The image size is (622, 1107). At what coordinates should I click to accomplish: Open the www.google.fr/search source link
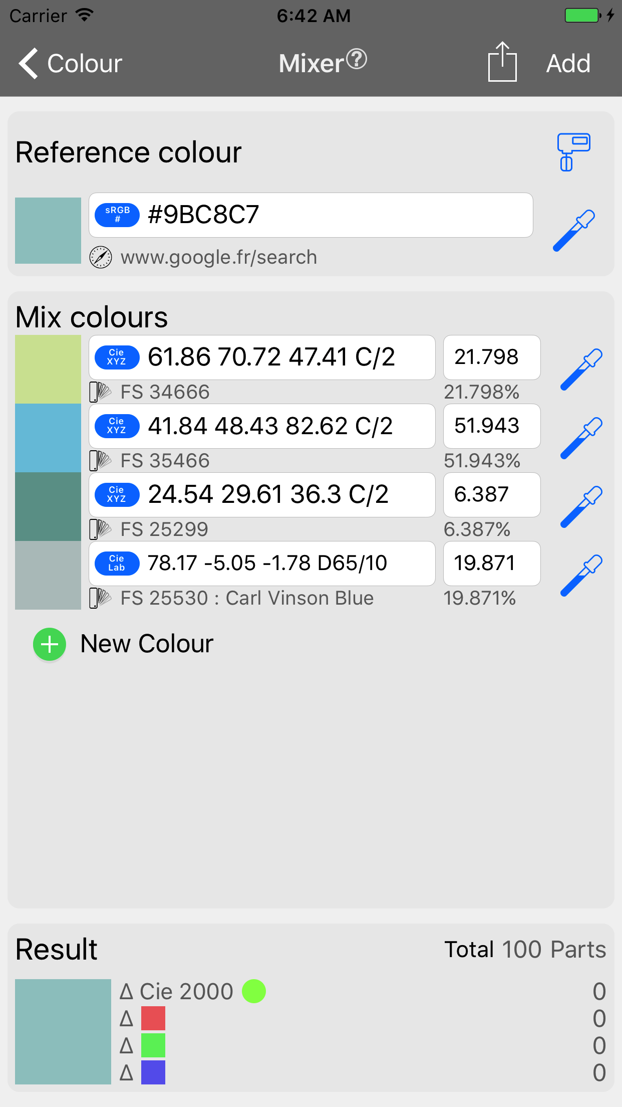[x=219, y=257]
